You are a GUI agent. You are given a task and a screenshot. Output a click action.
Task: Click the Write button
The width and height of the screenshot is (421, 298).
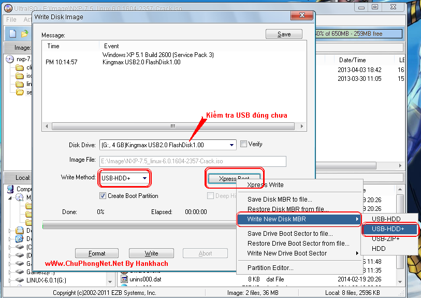[x=151, y=253]
